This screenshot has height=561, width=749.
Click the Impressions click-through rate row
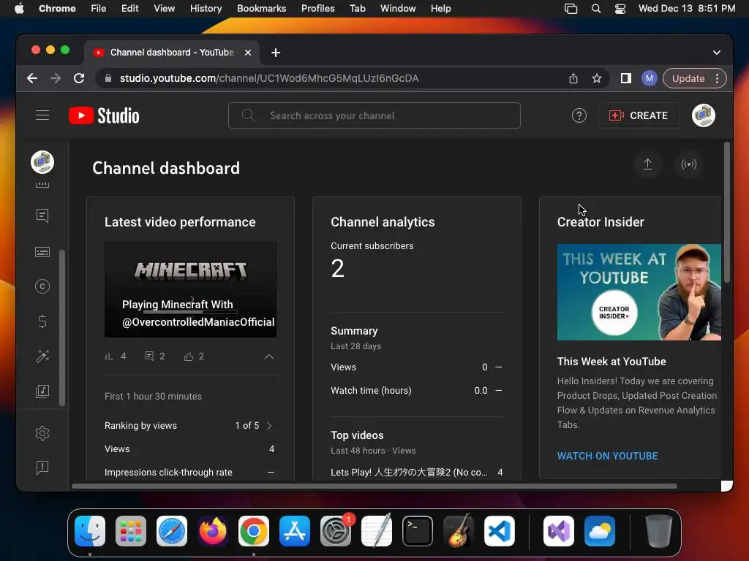coord(190,473)
